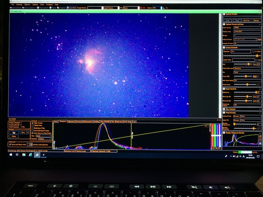Collapse the Capture Profiles section
Viewport: 263px width, 197px height.
(224, 14)
